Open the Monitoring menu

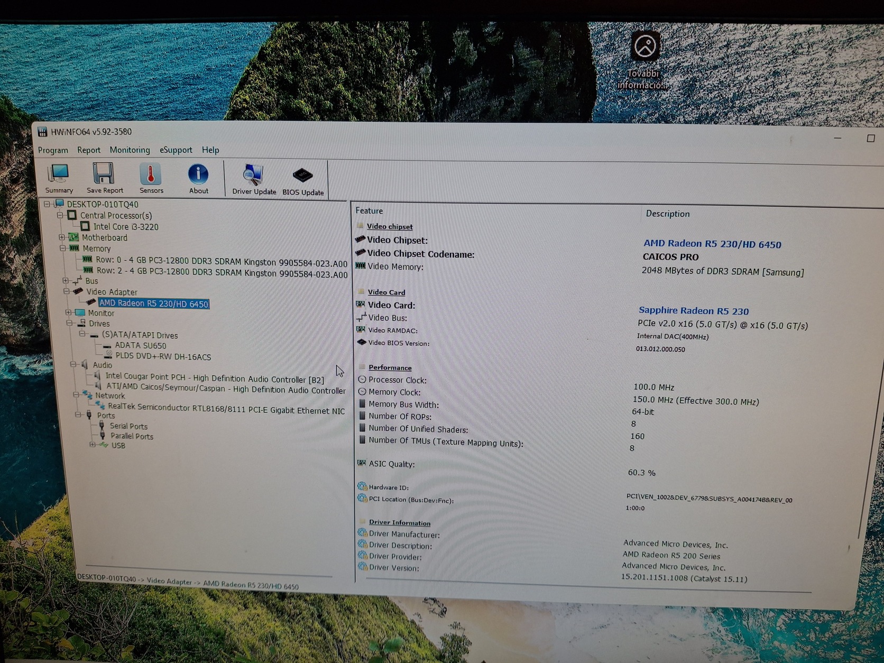pos(130,150)
